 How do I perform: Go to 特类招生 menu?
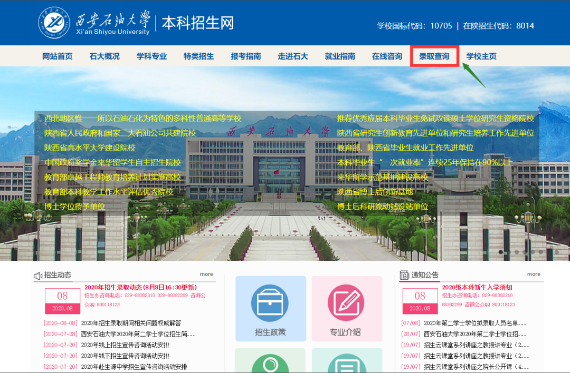tap(199, 56)
